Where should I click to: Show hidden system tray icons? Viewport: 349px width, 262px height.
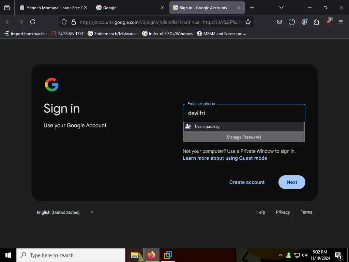[280, 255]
